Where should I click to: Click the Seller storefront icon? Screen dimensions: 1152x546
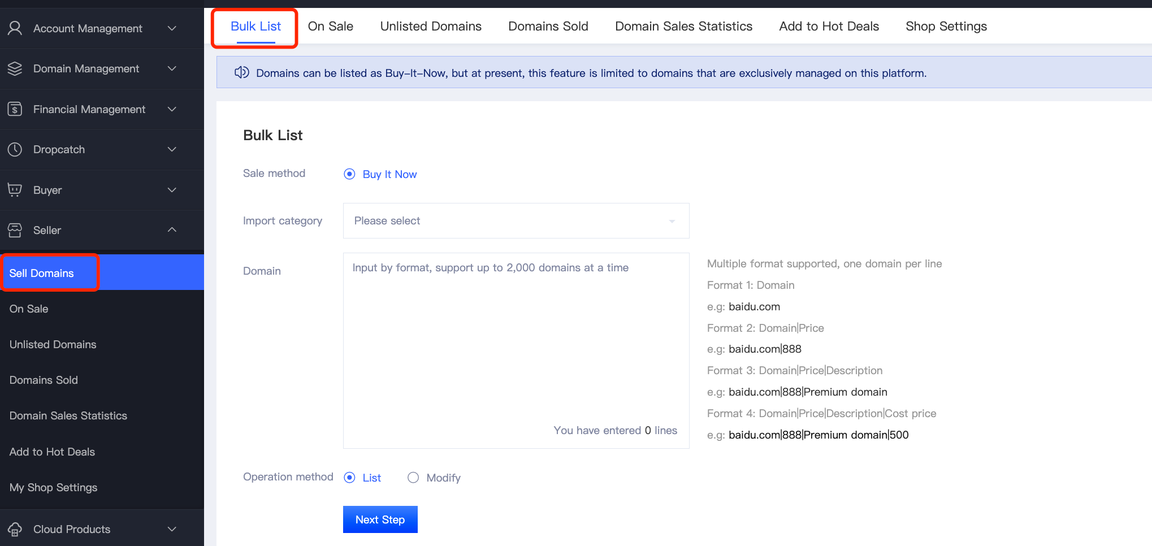click(15, 230)
